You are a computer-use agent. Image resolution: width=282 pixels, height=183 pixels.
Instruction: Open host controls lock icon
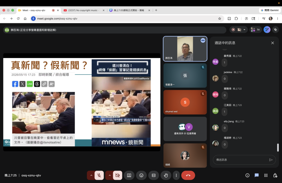tap(275, 175)
